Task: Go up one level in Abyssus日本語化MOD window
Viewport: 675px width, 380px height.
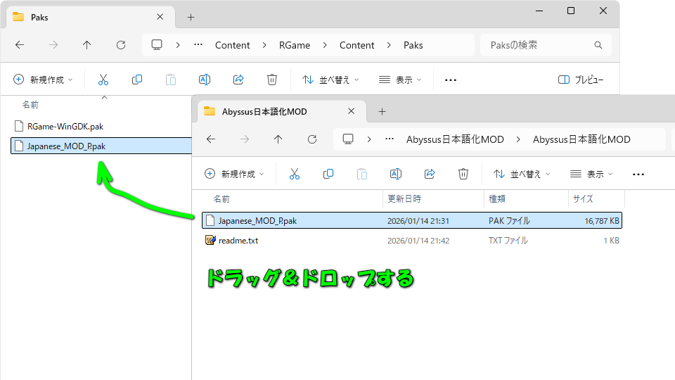Action: (x=278, y=139)
